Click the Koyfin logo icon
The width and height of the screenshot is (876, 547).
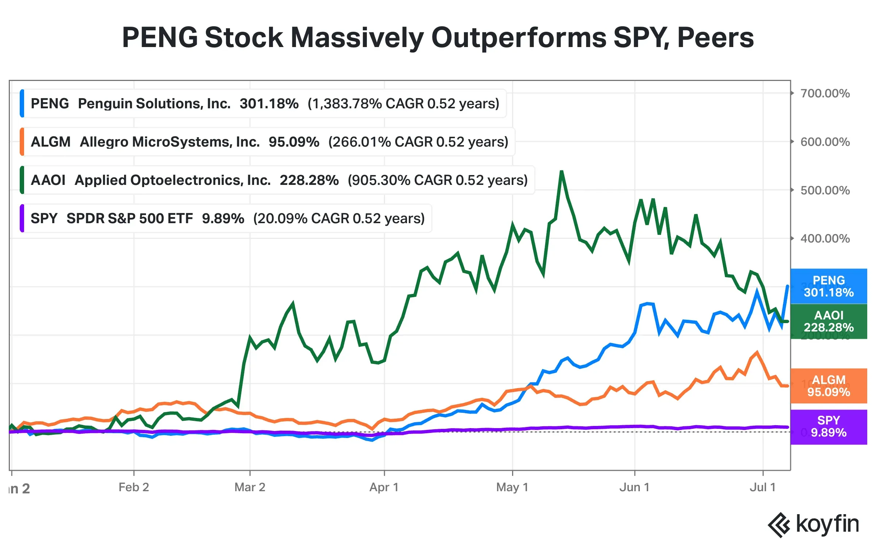(x=779, y=525)
